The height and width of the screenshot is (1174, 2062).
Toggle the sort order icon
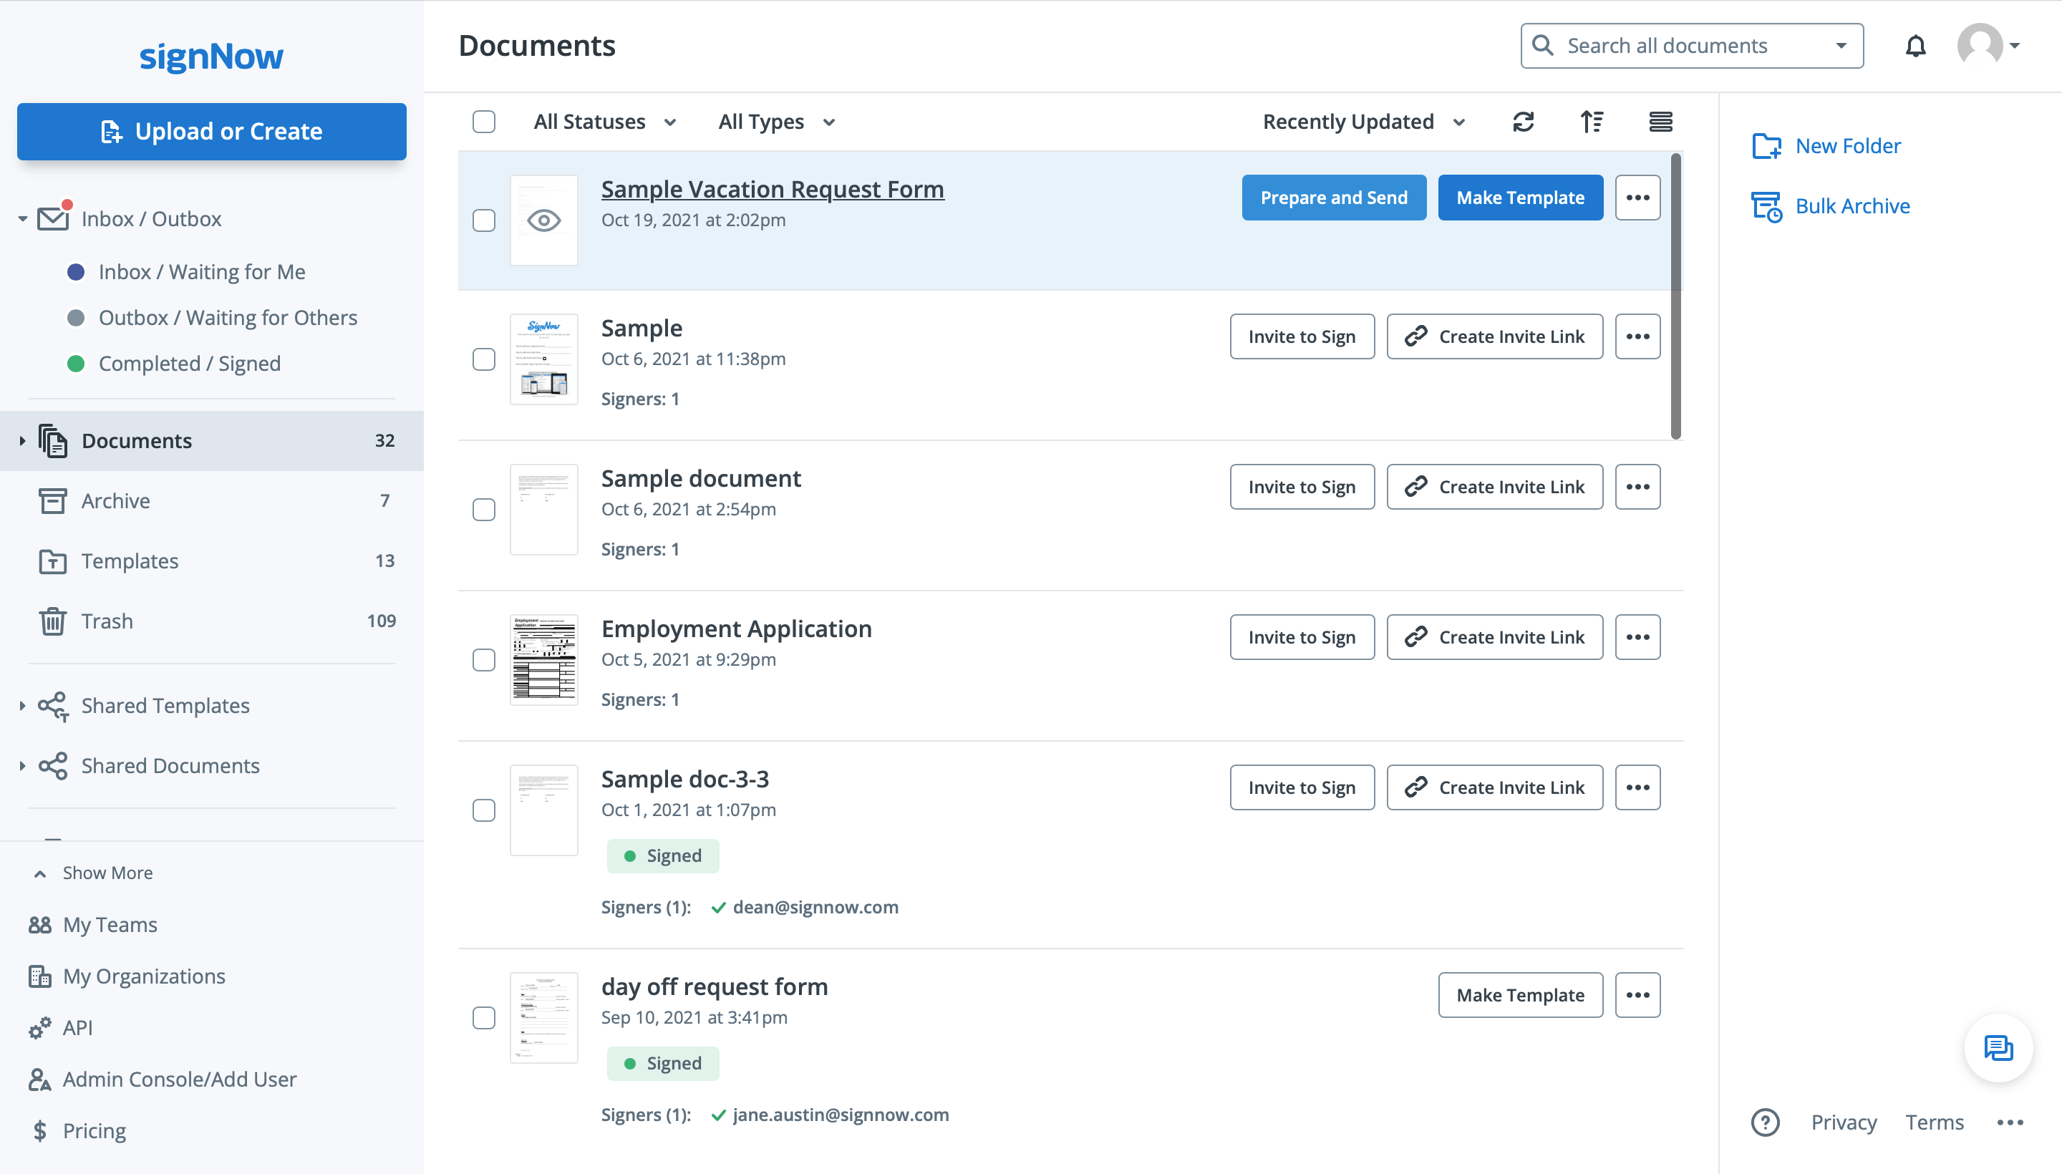[1591, 122]
